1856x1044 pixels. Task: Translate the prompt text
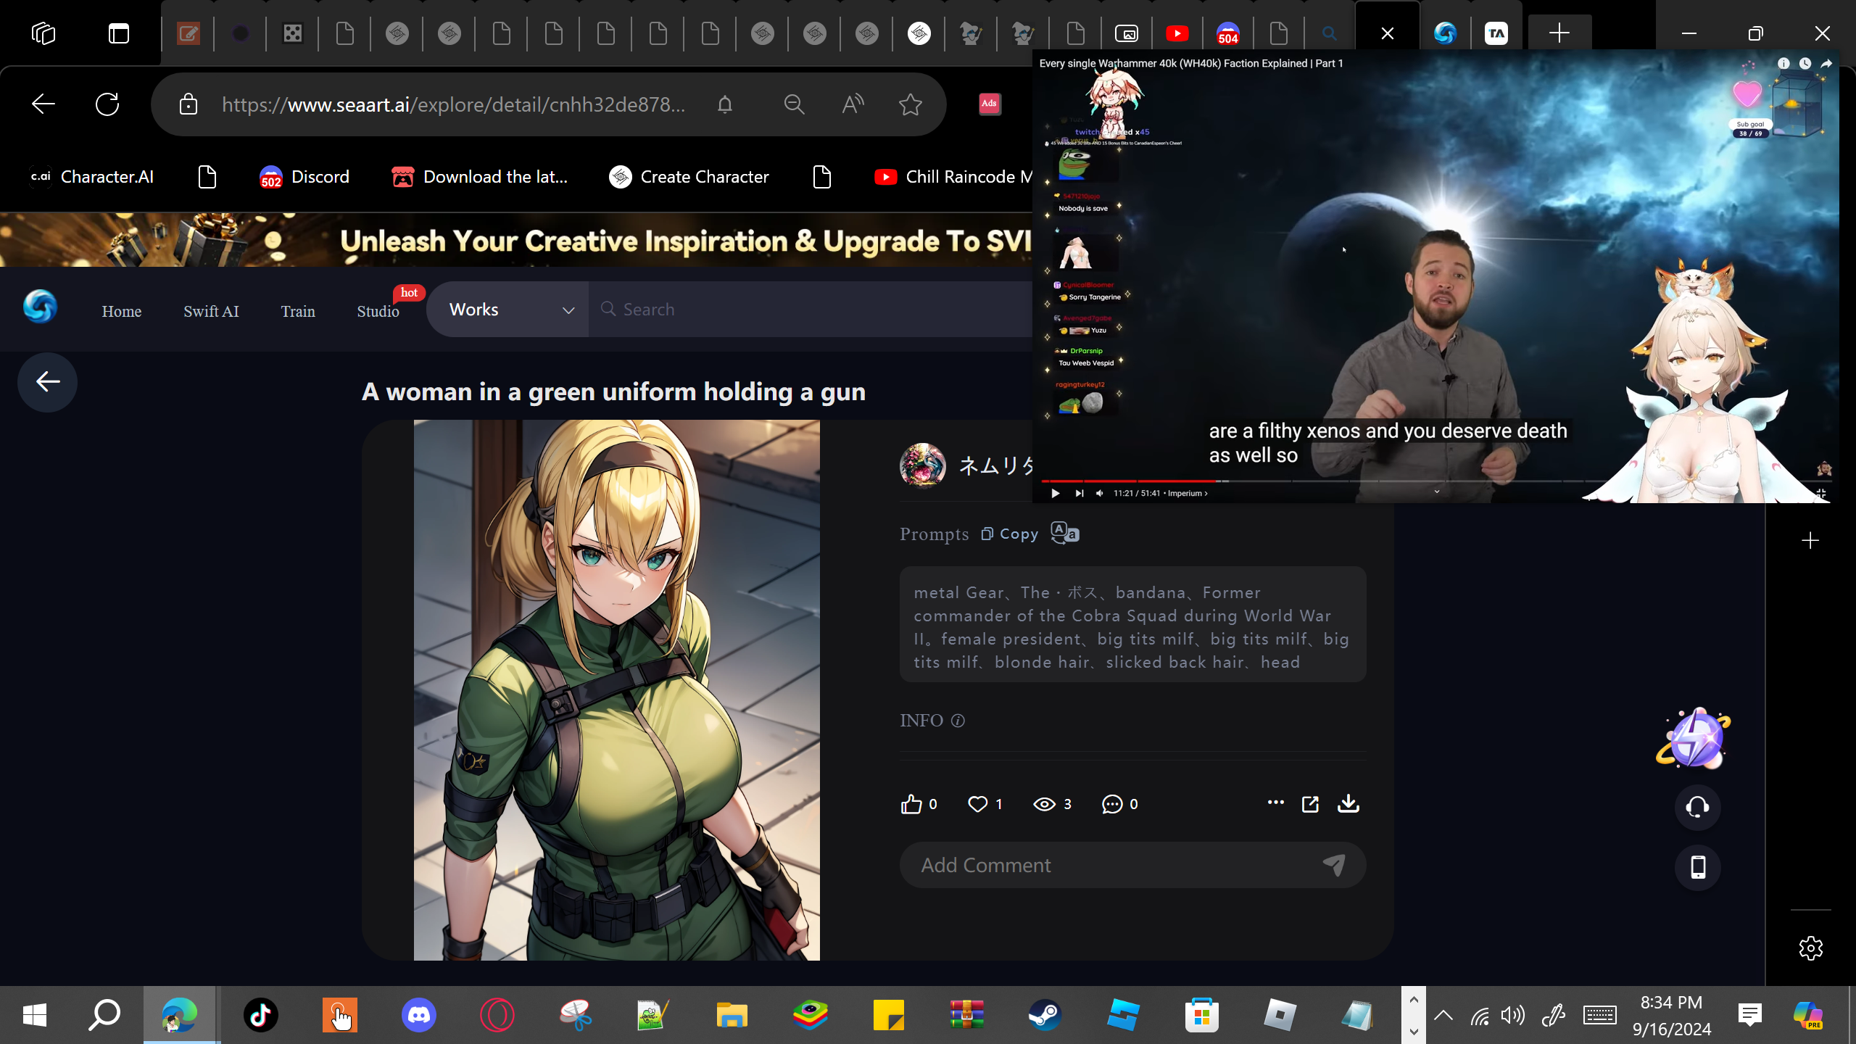[1065, 534]
